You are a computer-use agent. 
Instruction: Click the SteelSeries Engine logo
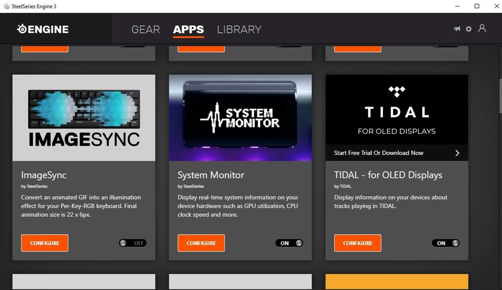click(x=43, y=29)
